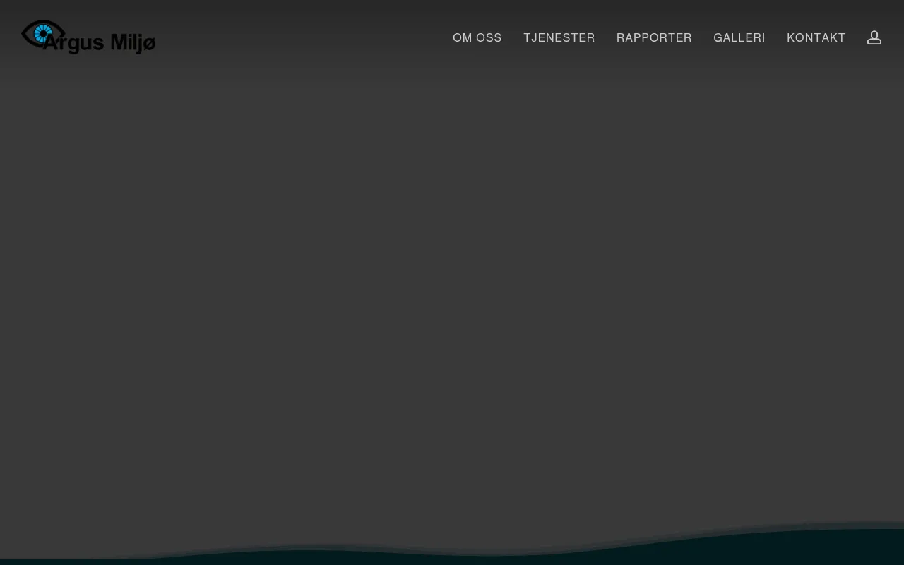904x565 pixels.
Task: Open the OM OSS menu item
Action: click(x=477, y=37)
